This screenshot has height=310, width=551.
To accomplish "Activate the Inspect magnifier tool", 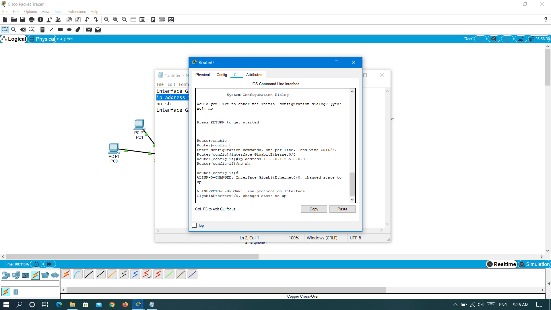I will click(13, 30).
